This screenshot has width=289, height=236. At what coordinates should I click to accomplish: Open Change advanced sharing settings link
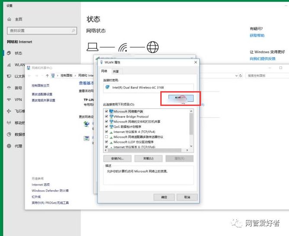click(43, 100)
